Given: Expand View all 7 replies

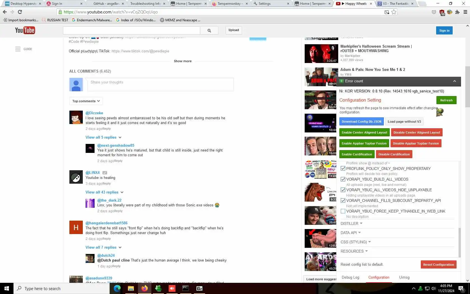Looking at the screenshot, I should point(104,248).
